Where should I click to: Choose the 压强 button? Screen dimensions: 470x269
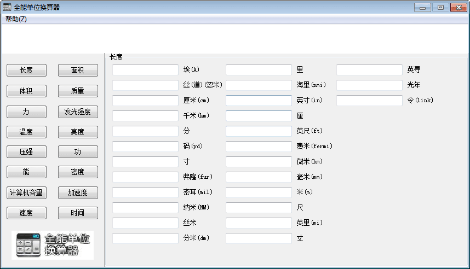[x=26, y=152]
